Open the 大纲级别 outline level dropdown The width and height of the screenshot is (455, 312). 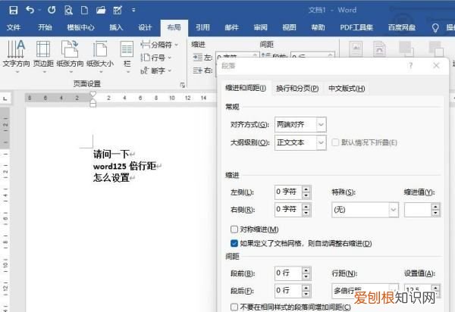click(x=321, y=142)
